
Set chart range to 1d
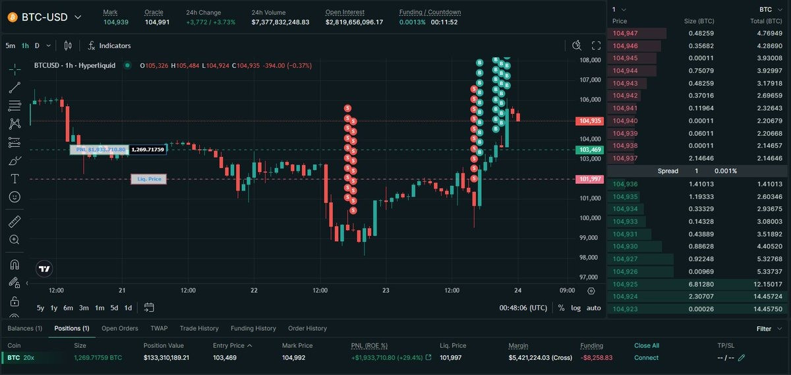coord(128,308)
